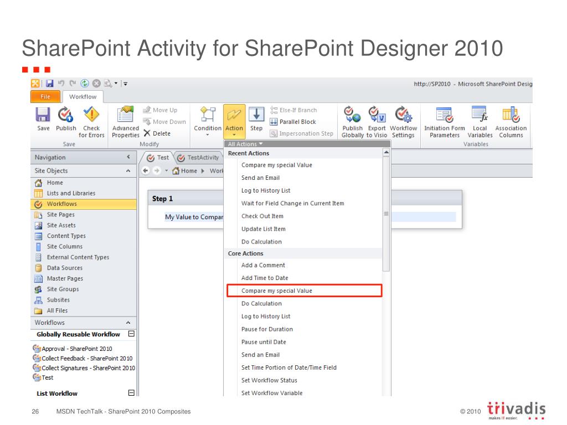This screenshot has height=425, width=567.
Task: Click the quick access Save icon
Action: coord(49,84)
